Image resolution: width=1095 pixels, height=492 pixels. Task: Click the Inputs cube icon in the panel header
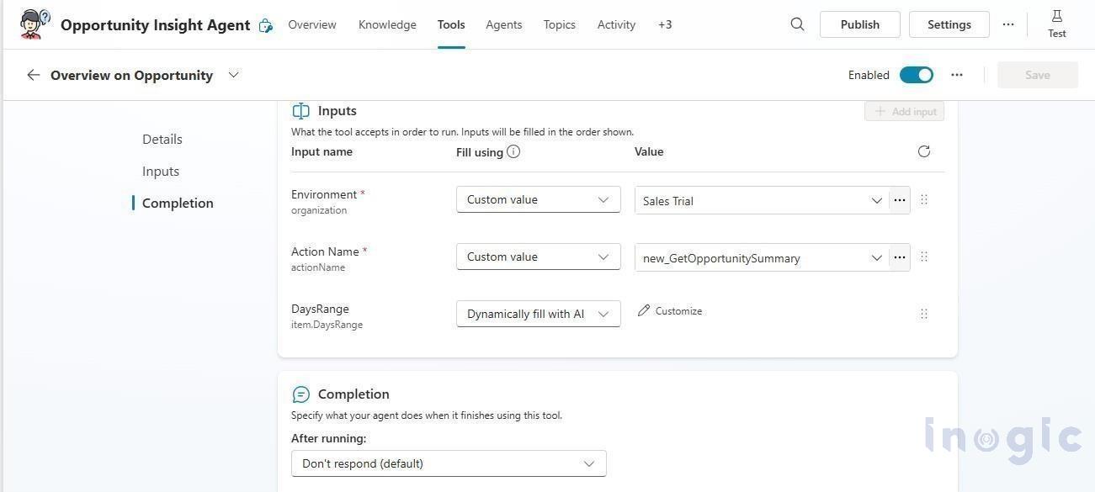[300, 110]
